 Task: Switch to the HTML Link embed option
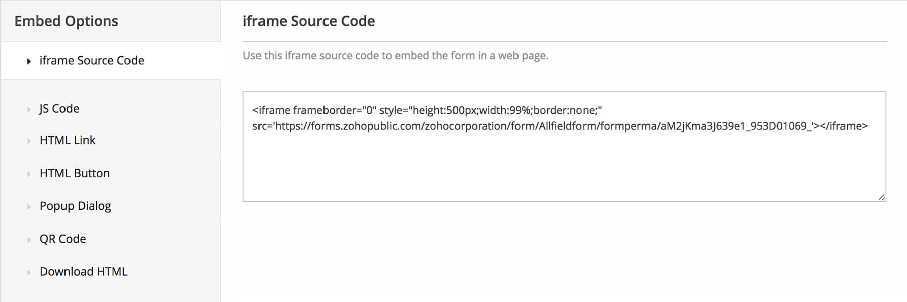point(67,141)
